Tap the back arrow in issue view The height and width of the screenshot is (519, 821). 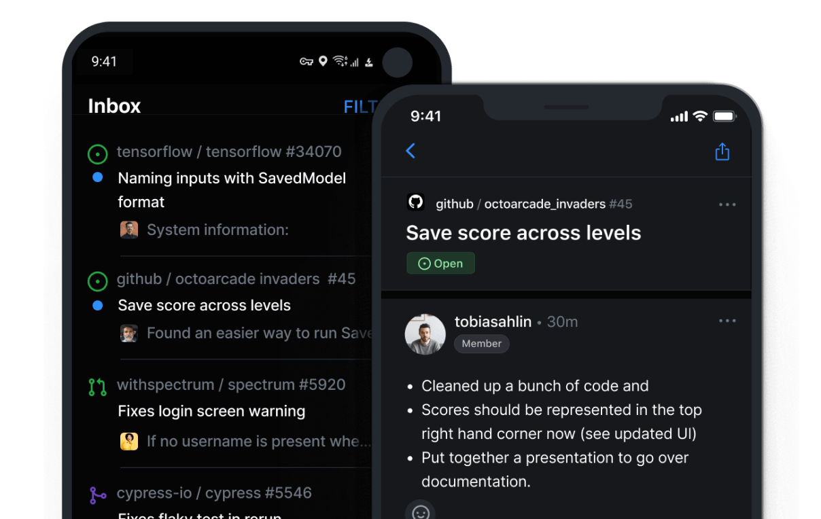pos(410,151)
